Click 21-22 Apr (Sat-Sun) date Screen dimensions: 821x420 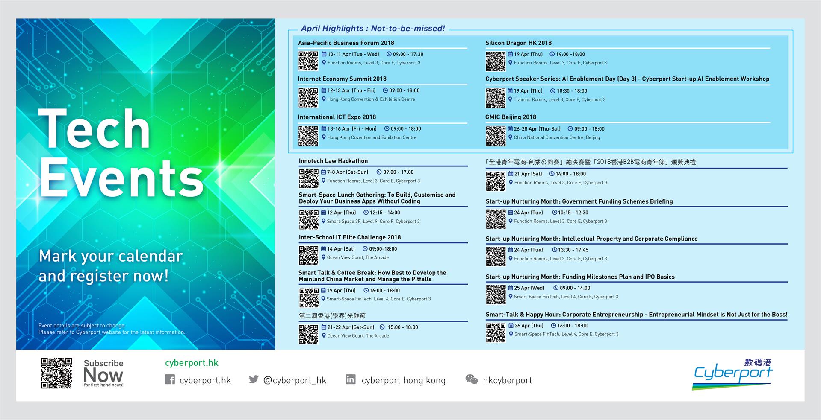tap(351, 327)
